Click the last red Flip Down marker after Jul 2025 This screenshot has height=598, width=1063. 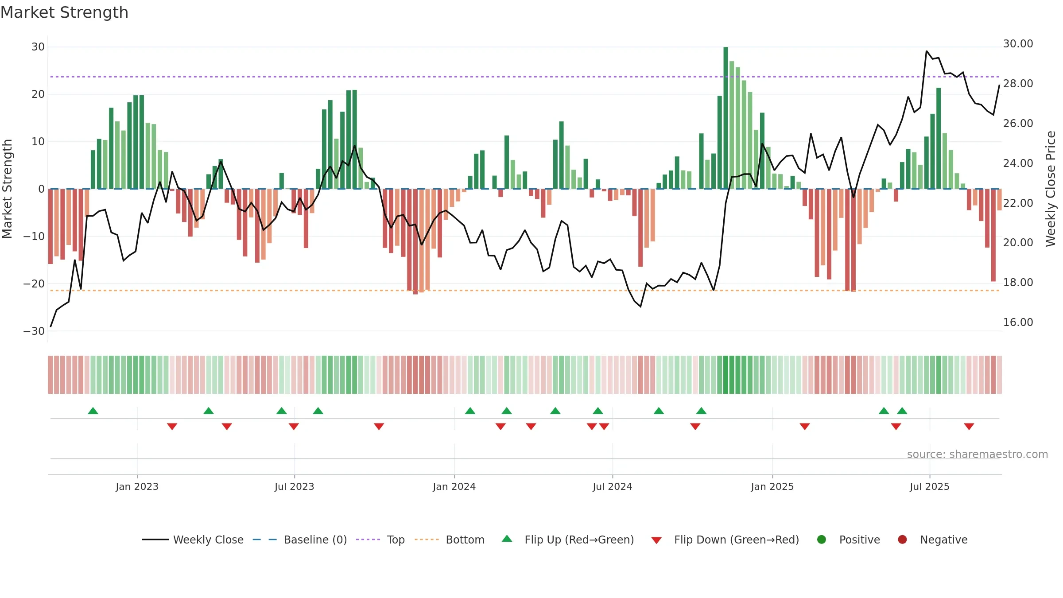coord(969,427)
